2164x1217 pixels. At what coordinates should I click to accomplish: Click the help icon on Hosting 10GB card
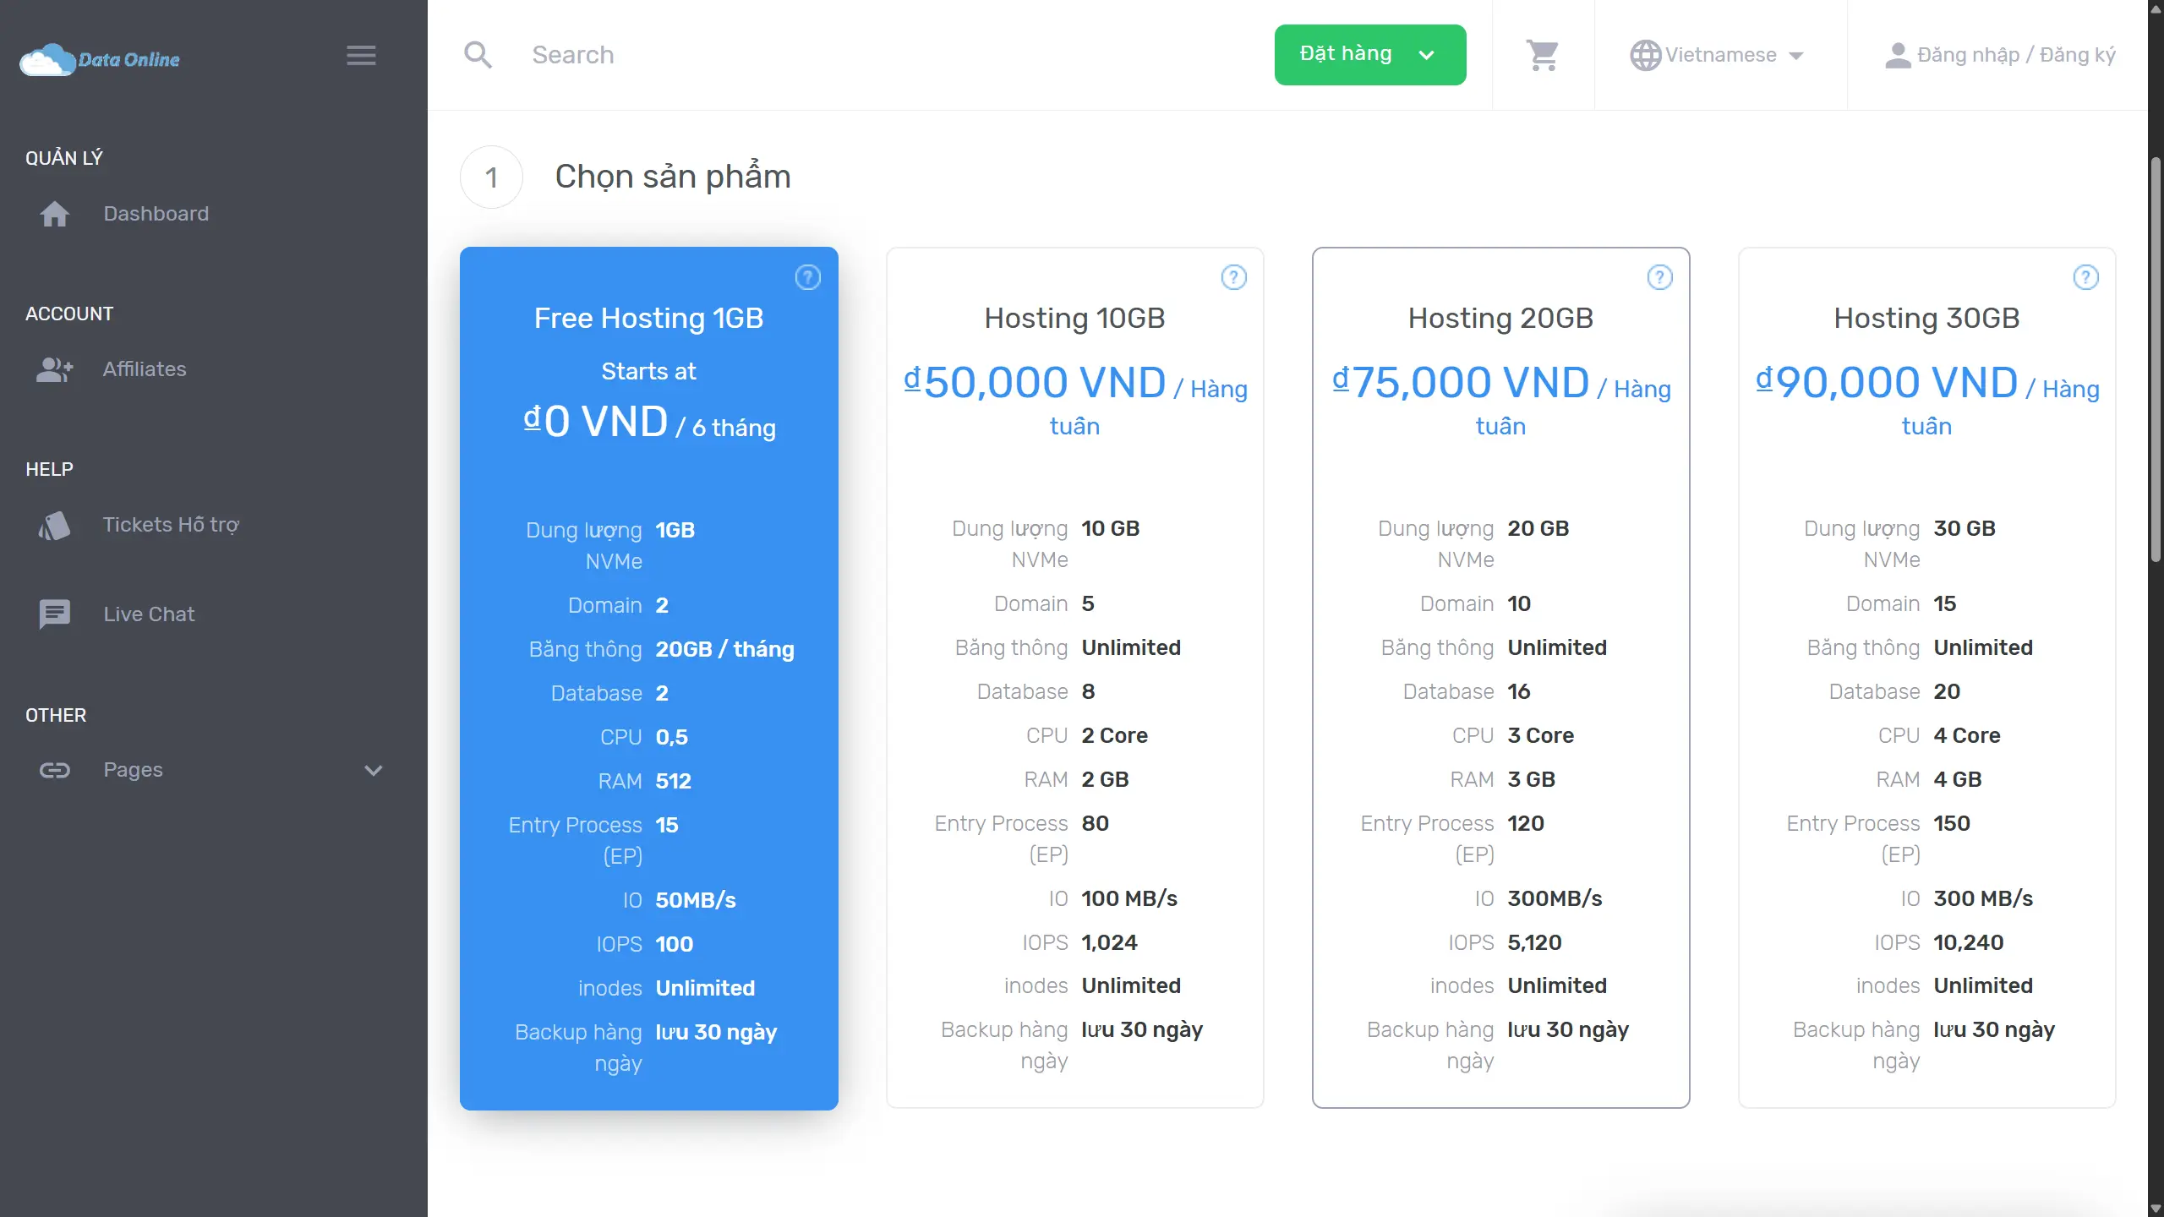(x=1233, y=277)
